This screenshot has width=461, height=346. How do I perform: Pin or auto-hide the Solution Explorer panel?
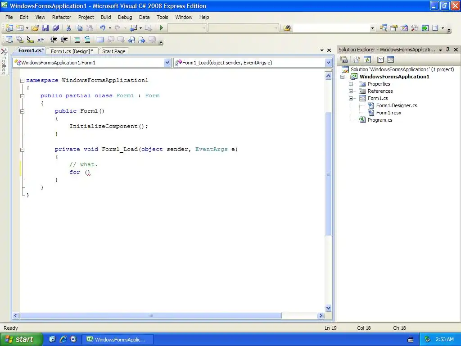[x=448, y=50]
